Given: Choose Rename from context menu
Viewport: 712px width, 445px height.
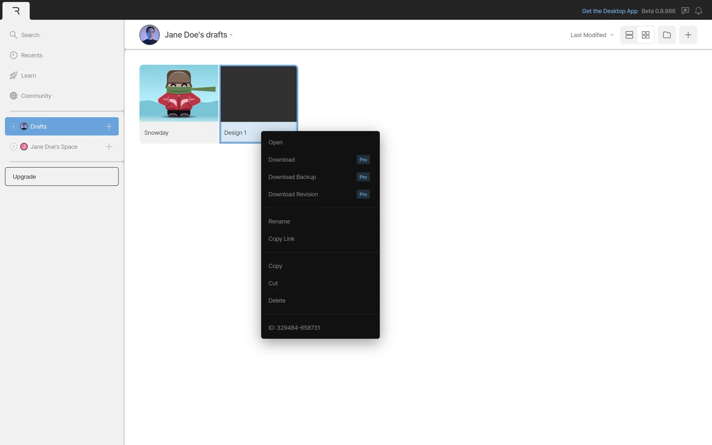Looking at the screenshot, I should coord(279,221).
